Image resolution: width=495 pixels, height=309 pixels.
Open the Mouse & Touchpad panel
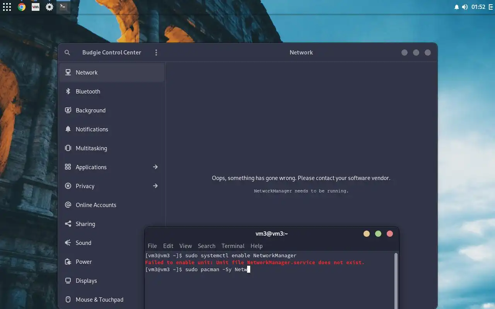pos(102,300)
